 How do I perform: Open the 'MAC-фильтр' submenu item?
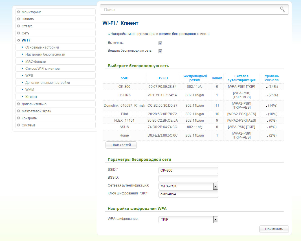(36, 62)
